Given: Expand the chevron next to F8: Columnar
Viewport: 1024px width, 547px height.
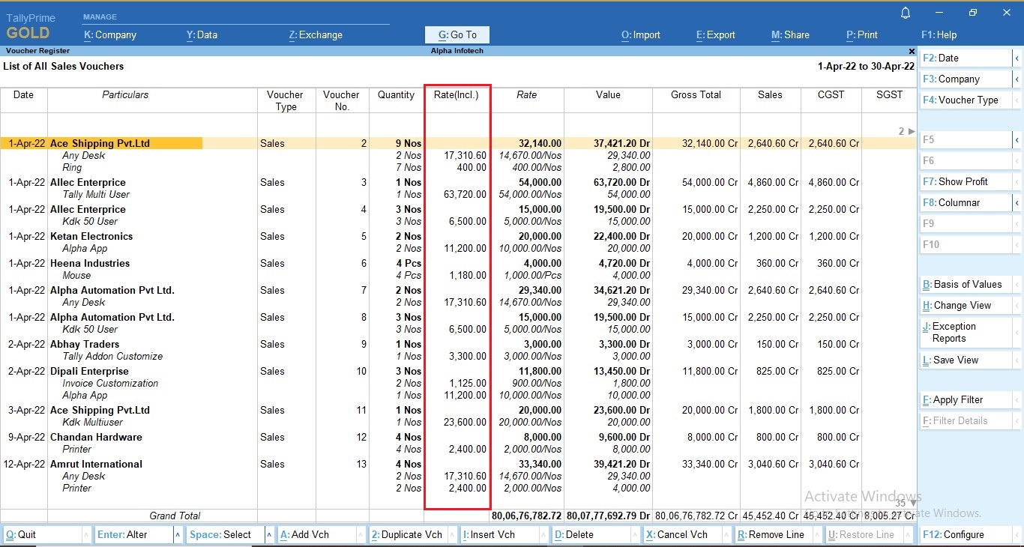Looking at the screenshot, I should coord(1017,202).
